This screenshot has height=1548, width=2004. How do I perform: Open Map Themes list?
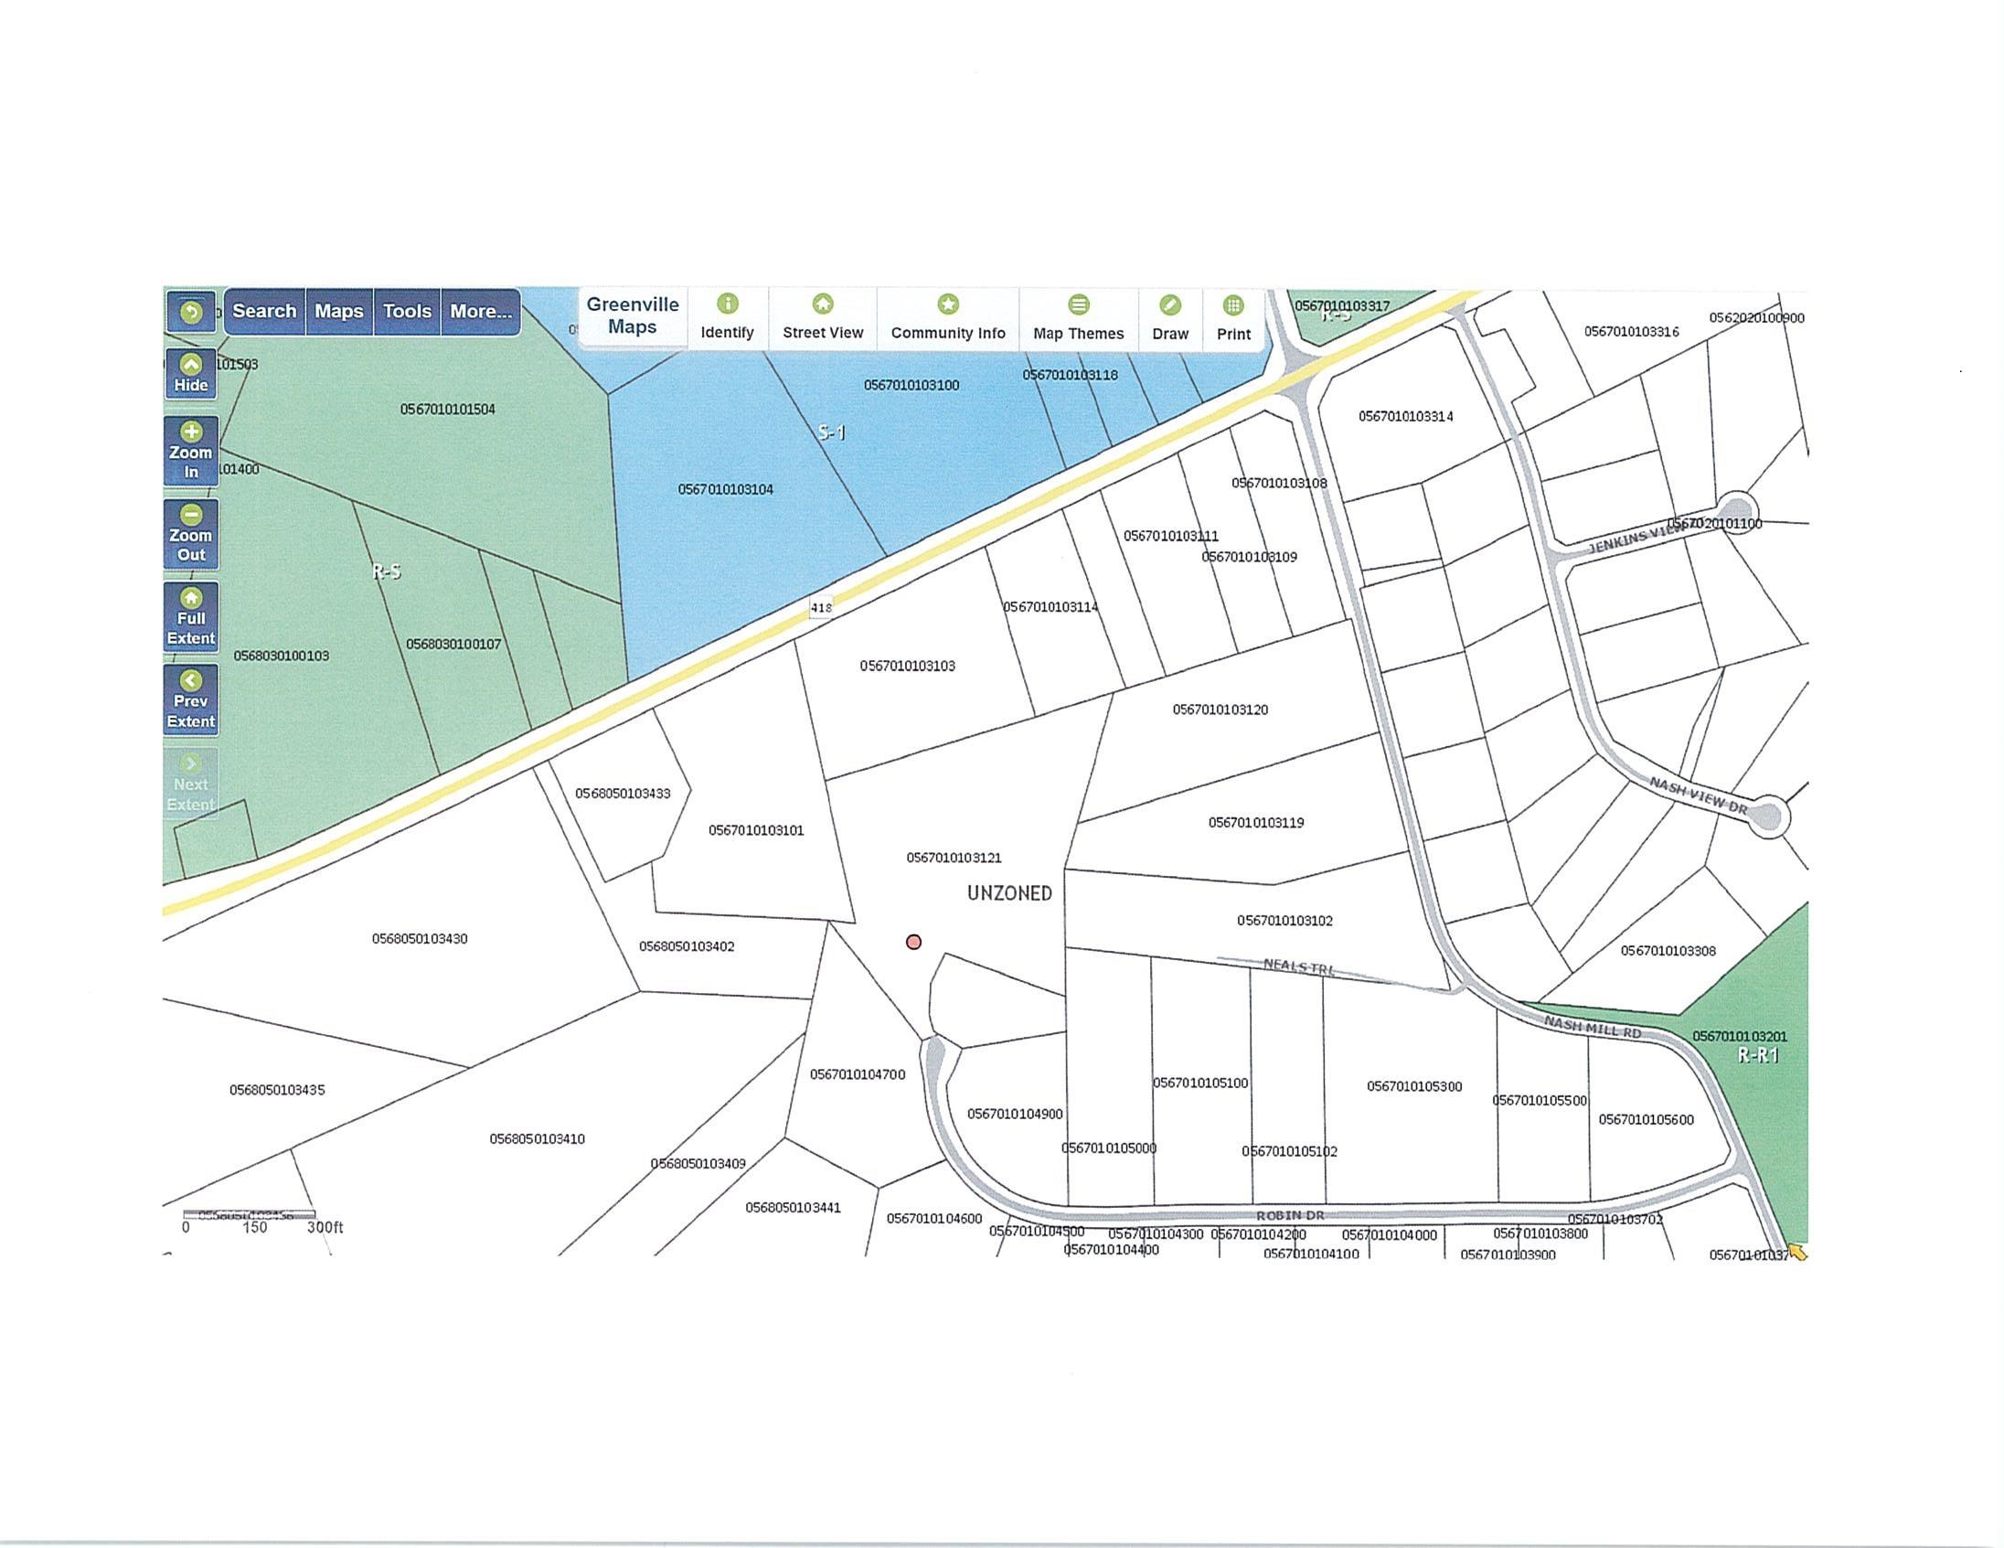[1078, 317]
